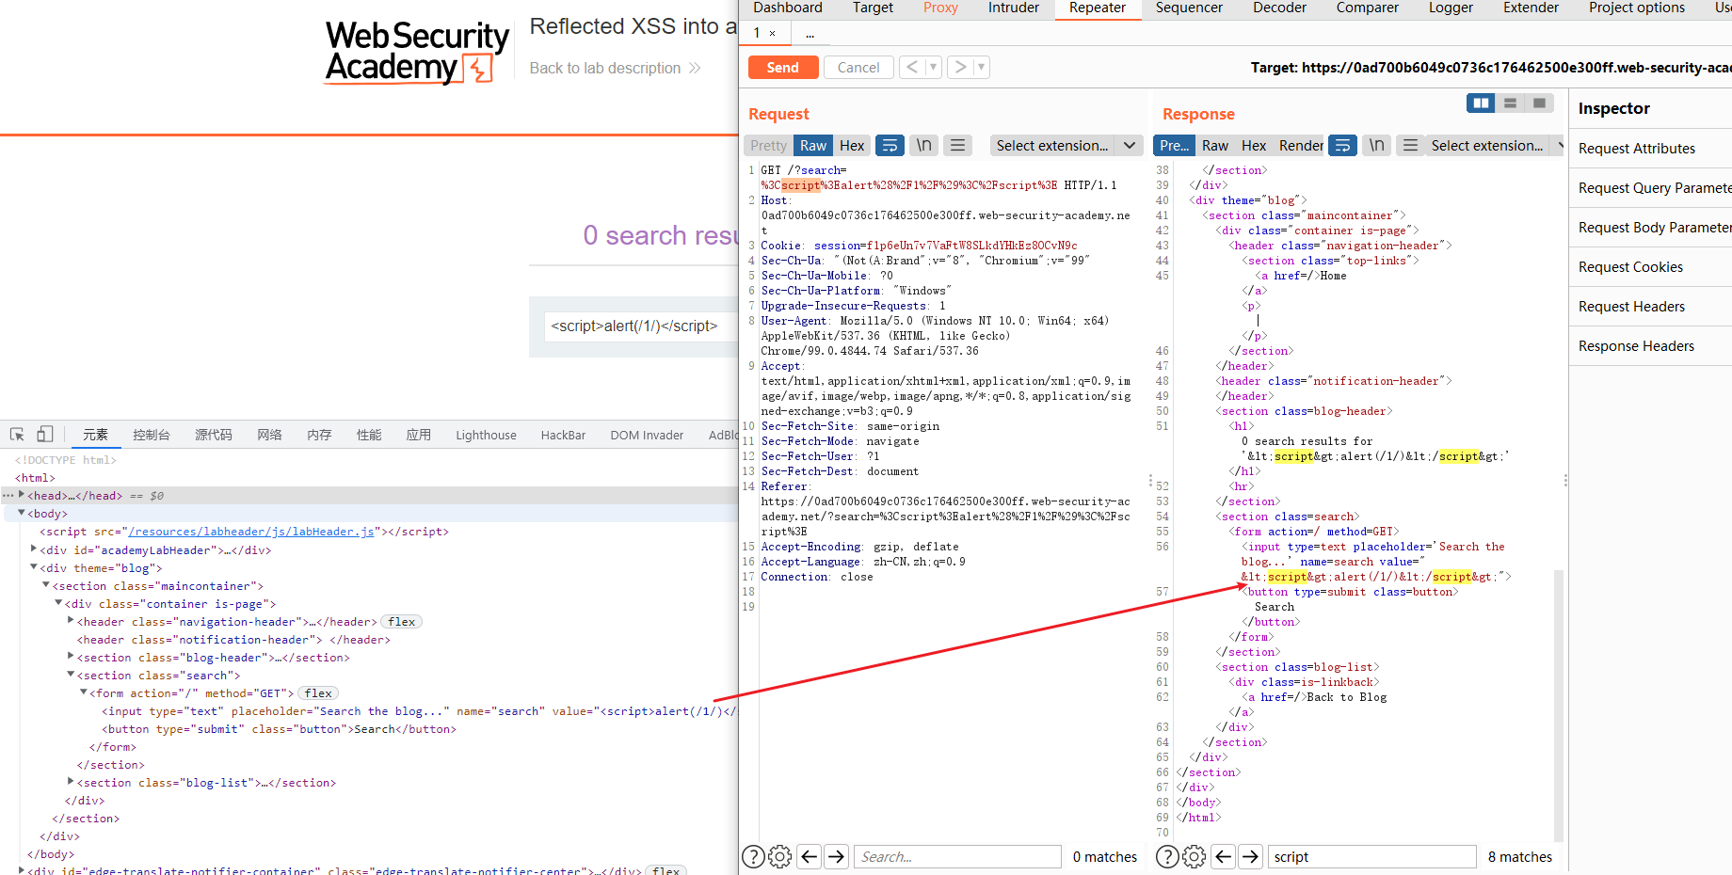Switch to the Burp Intruder tab
Image resolution: width=1732 pixels, height=875 pixels.
1014,8
